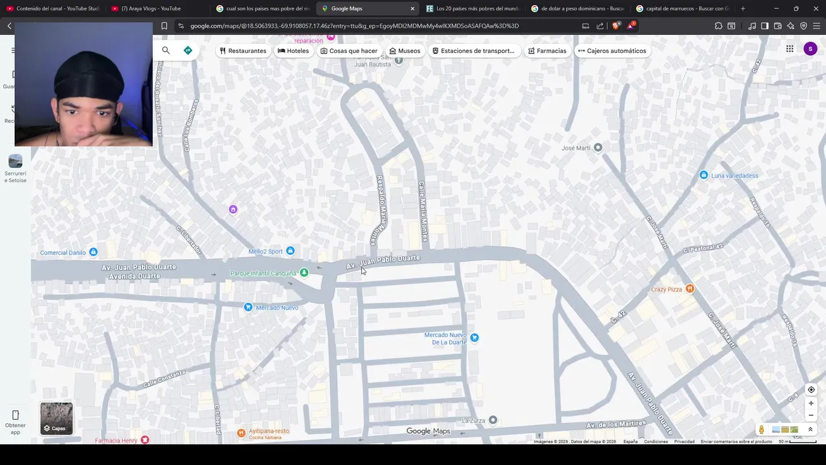The height and width of the screenshot is (465, 826).
Task: Select the Parroquia San Juan Bautista marker
Action: pyautogui.click(x=399, y=61)
